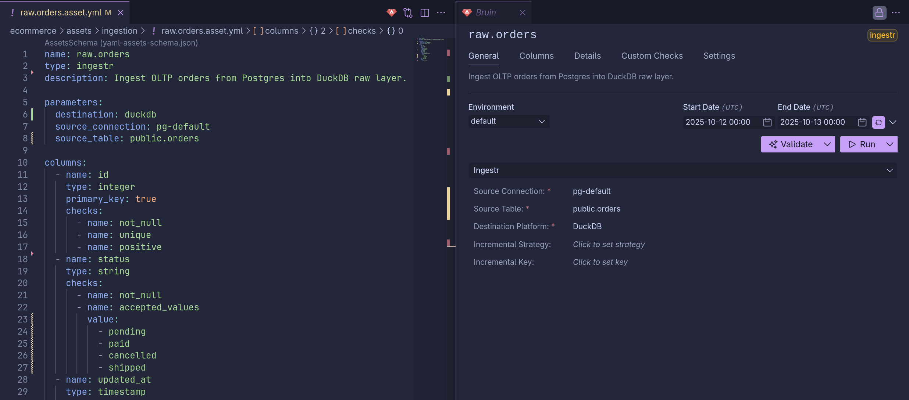Open the End Date calendar picker
Image resolution: width=909 pixels, height=400 pixels.
coord(862,122)
